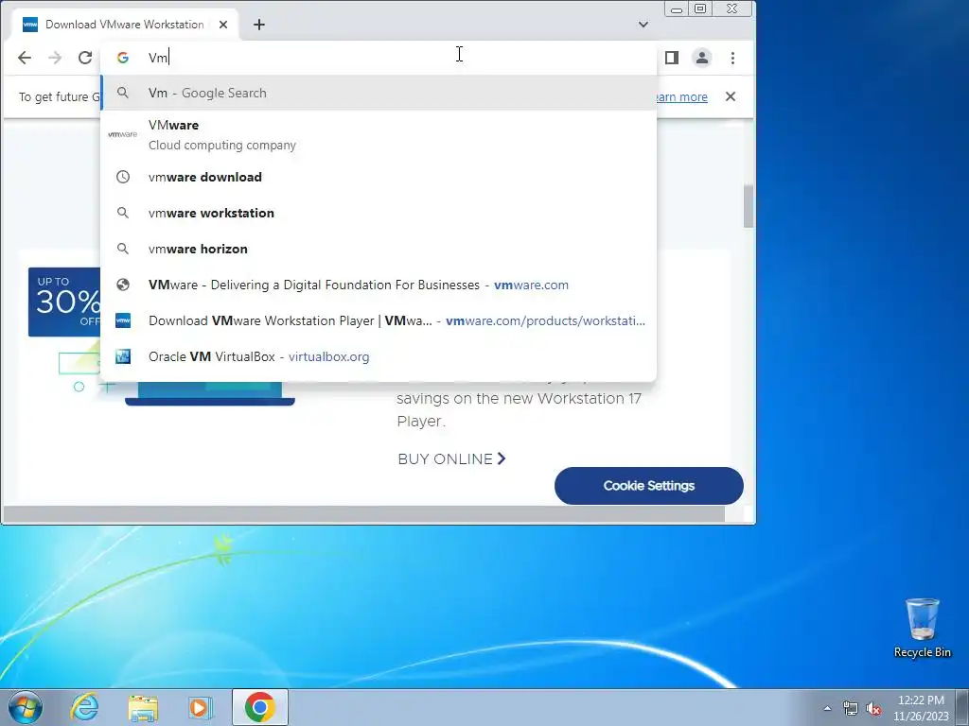Click magnifier icon beside vmware workstation

point(123,213)
